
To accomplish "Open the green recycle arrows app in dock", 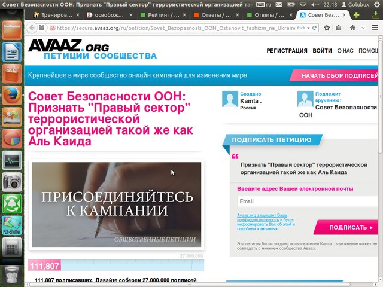I will 12,203.
